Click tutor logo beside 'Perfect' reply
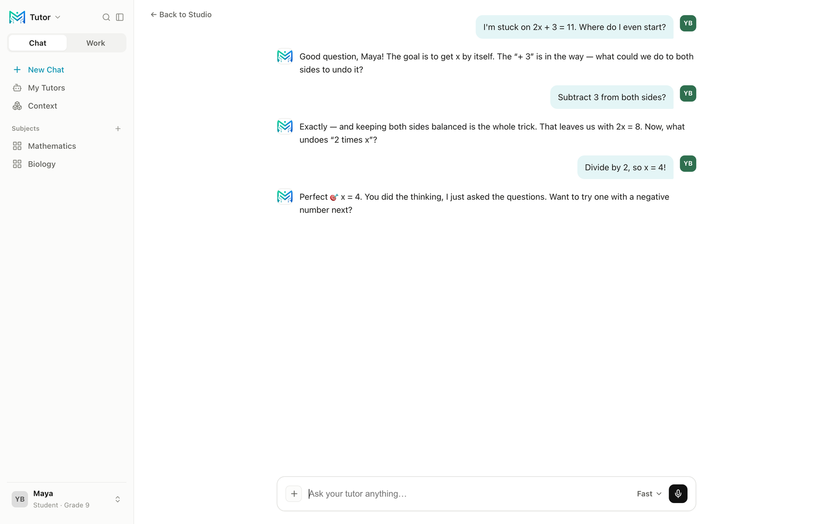 (x=285, y=196)
